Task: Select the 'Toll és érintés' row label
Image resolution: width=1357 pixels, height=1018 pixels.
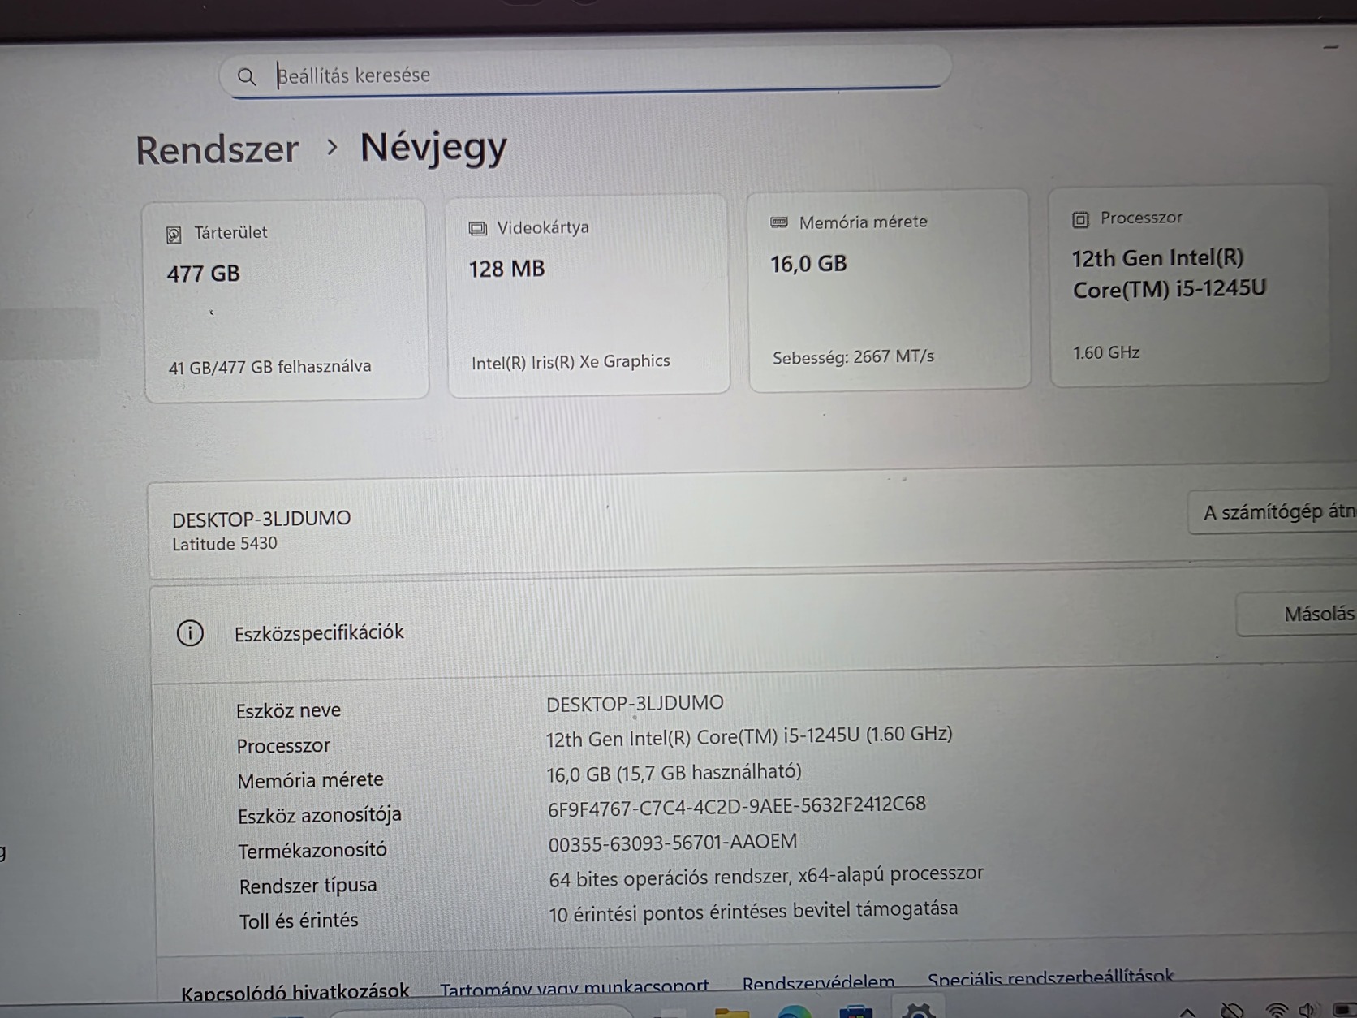Action: click(x=298, y=921)
